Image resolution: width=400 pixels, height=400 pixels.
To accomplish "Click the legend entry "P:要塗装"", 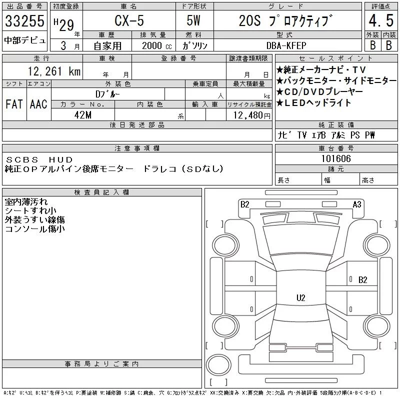I will [86, 393].
